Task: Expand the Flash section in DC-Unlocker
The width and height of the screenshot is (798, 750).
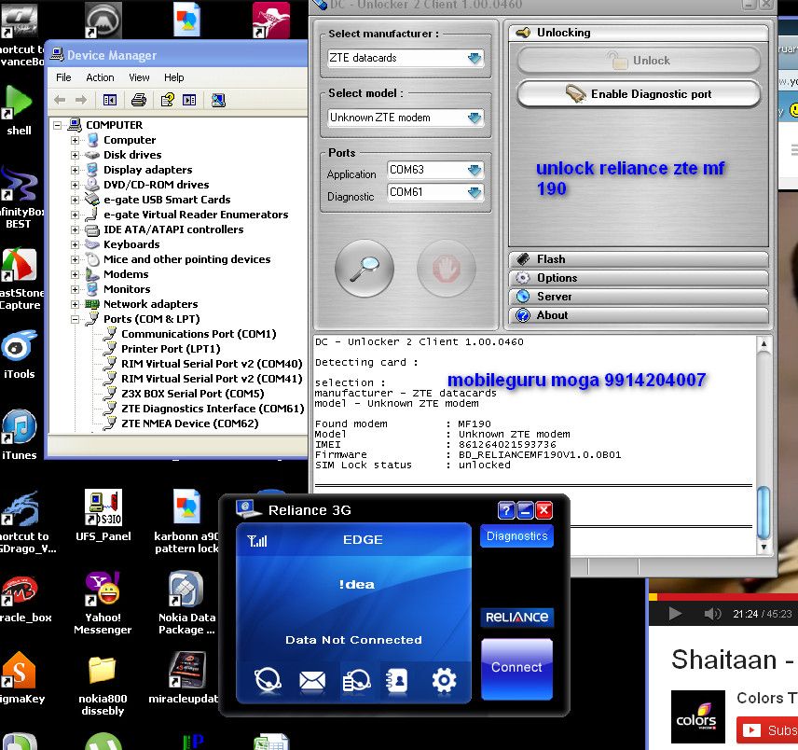Action: pos(639,259)
